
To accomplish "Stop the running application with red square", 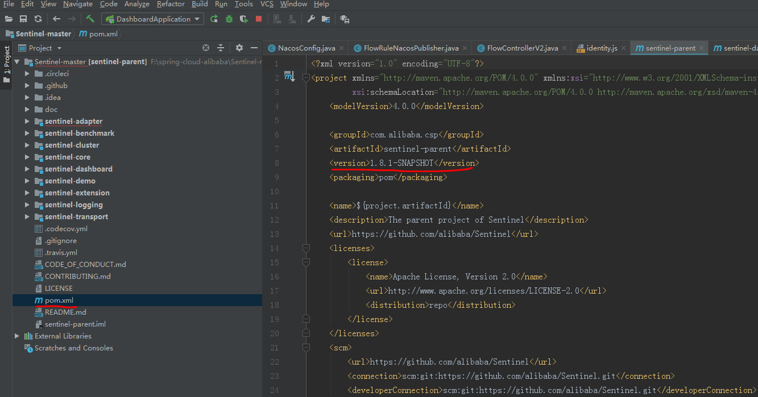I will tap(259, 19).
